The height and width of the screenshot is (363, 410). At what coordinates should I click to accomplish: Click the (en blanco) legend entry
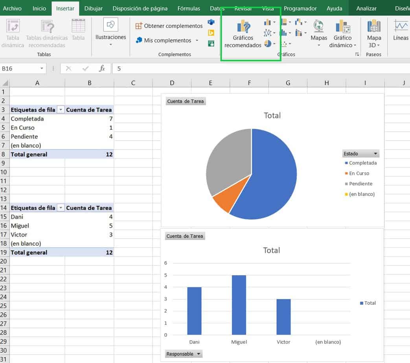(x=360, y=194)
